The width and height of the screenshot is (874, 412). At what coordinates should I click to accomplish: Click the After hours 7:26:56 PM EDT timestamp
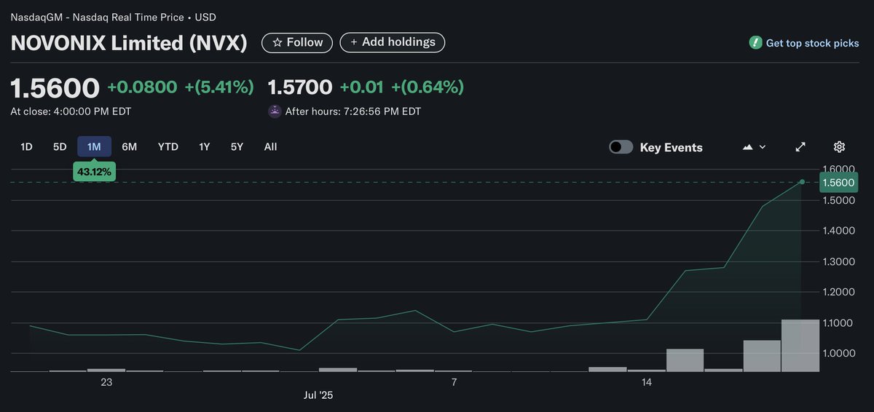click(x=353, y=111)
